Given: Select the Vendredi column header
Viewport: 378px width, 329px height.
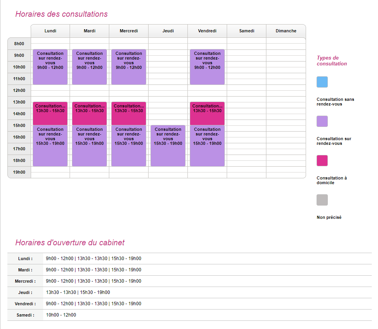Looking at the screenshot, I should click(x=207, y=31).
